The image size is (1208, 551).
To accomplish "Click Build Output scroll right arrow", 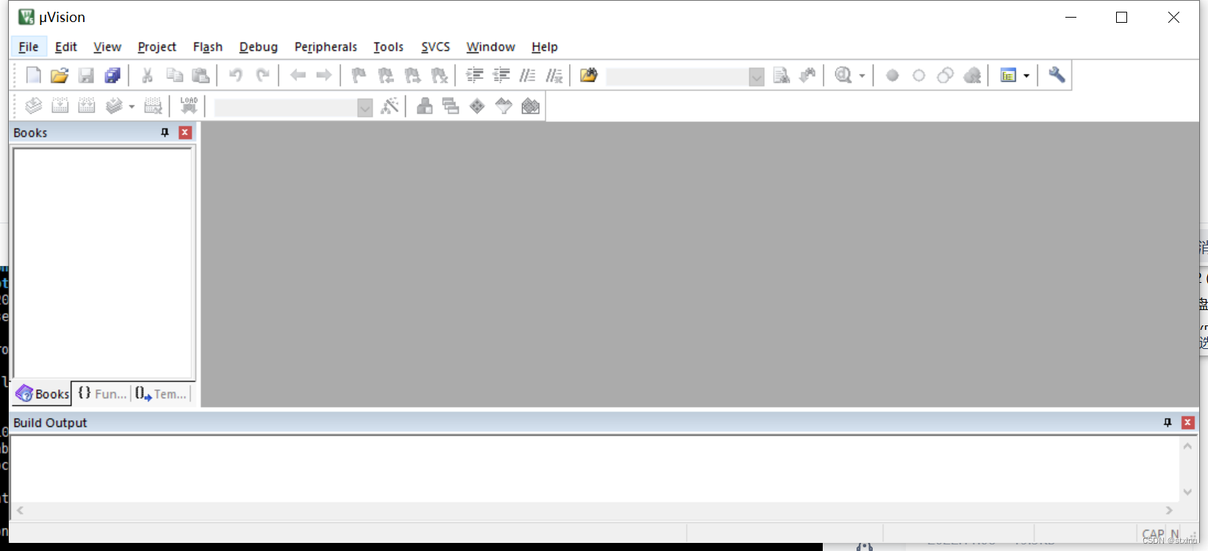I will [1169, 510].
